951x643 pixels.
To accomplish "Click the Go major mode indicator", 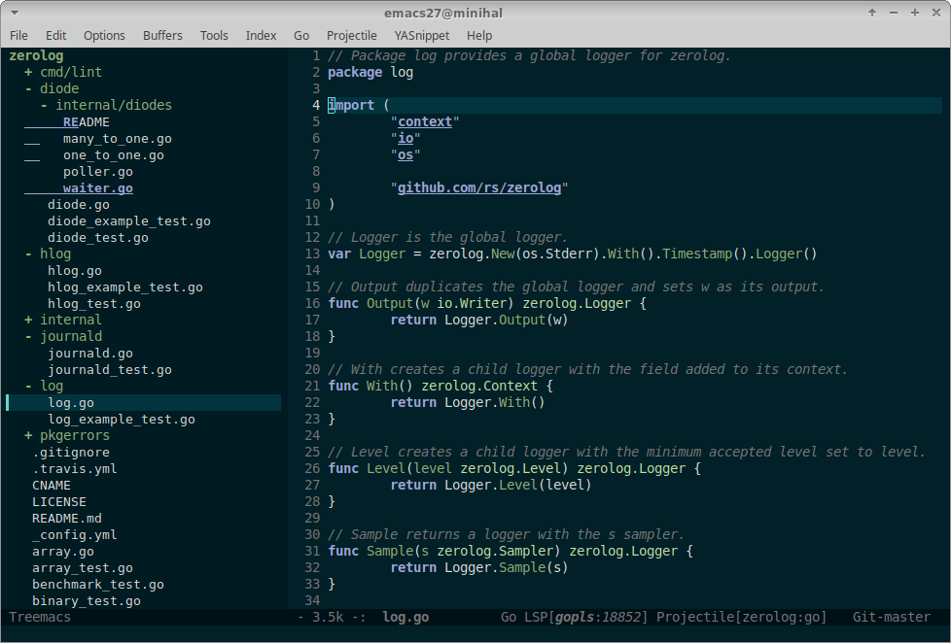I will pos(509,617).
